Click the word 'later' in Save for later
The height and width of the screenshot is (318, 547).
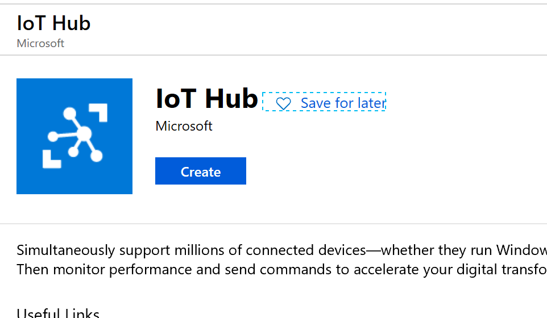click(x=371, y=103)
